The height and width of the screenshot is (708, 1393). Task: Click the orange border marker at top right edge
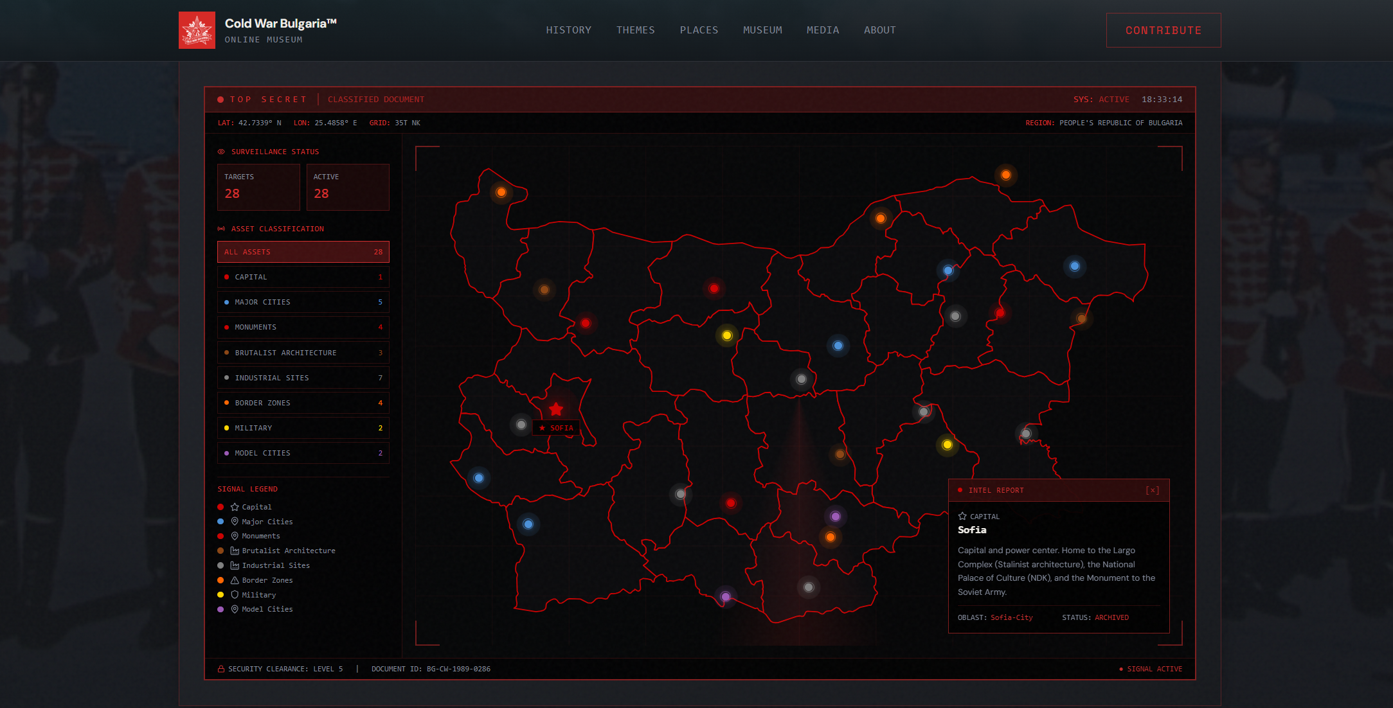point(1006,175)
